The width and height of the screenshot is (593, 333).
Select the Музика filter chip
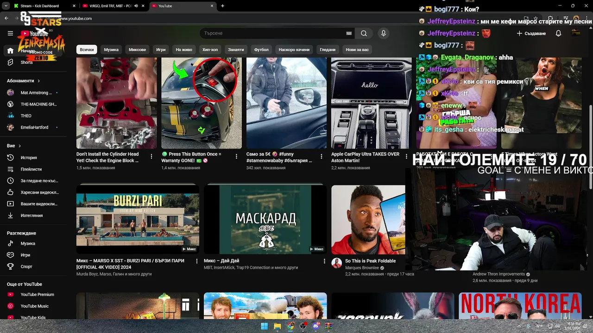111,49
